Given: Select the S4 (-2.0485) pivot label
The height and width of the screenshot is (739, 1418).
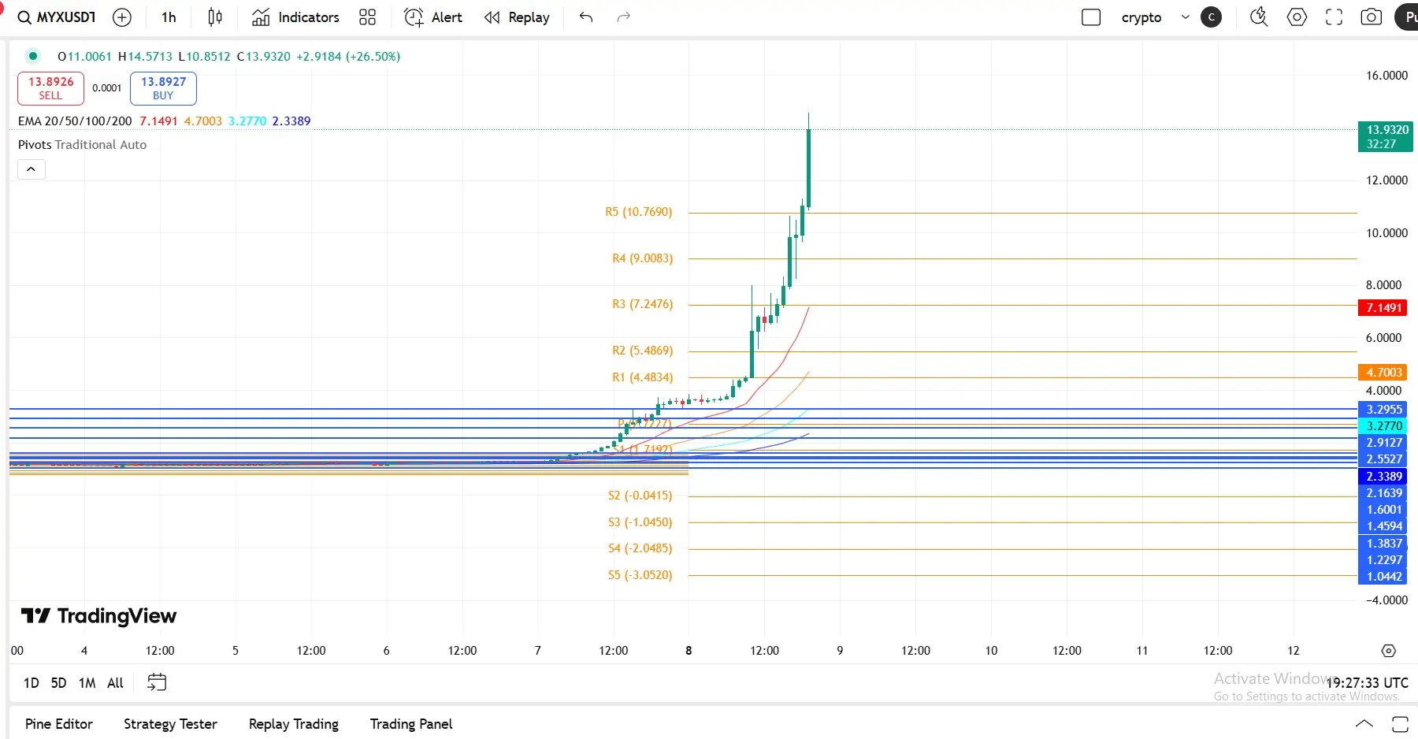Looking at the screenshot, I should pyautogui.click(x=640, y=548).
